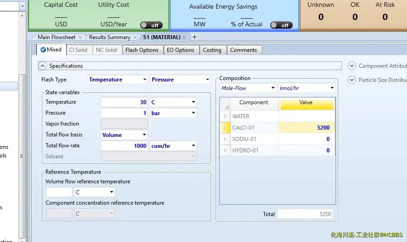Click the At Risk exchangers count
The image size is (407, 242).
(385, 17)
